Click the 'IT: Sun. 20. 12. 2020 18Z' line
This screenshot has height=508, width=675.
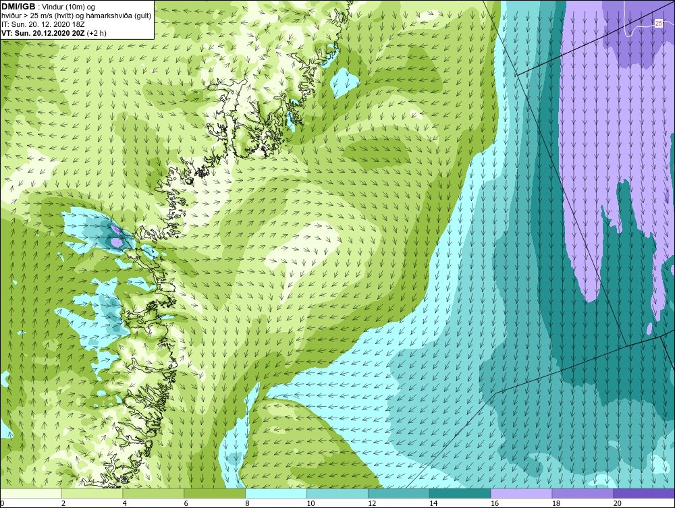(43, 24)
